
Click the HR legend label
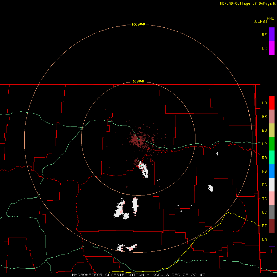click(264, 144)
